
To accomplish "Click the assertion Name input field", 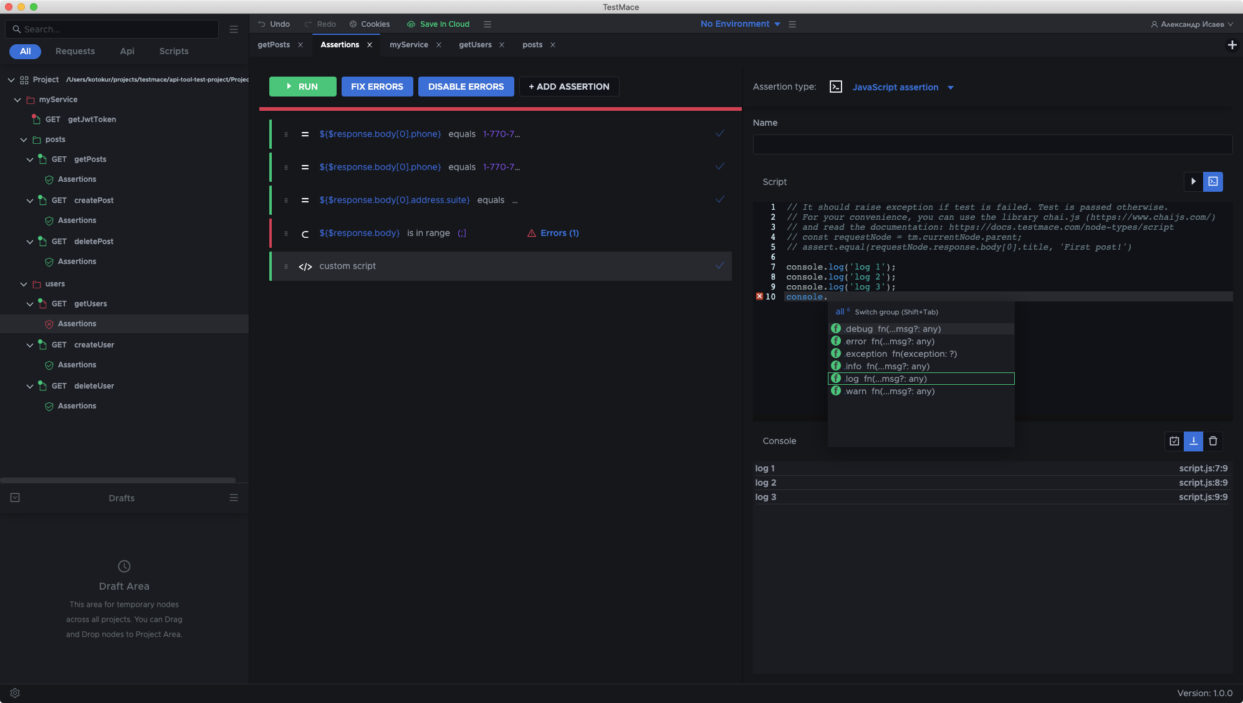I will coord(992,144).
